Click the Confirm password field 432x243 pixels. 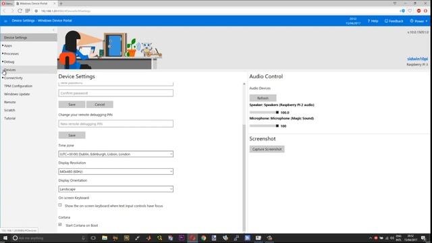point(115,93)
